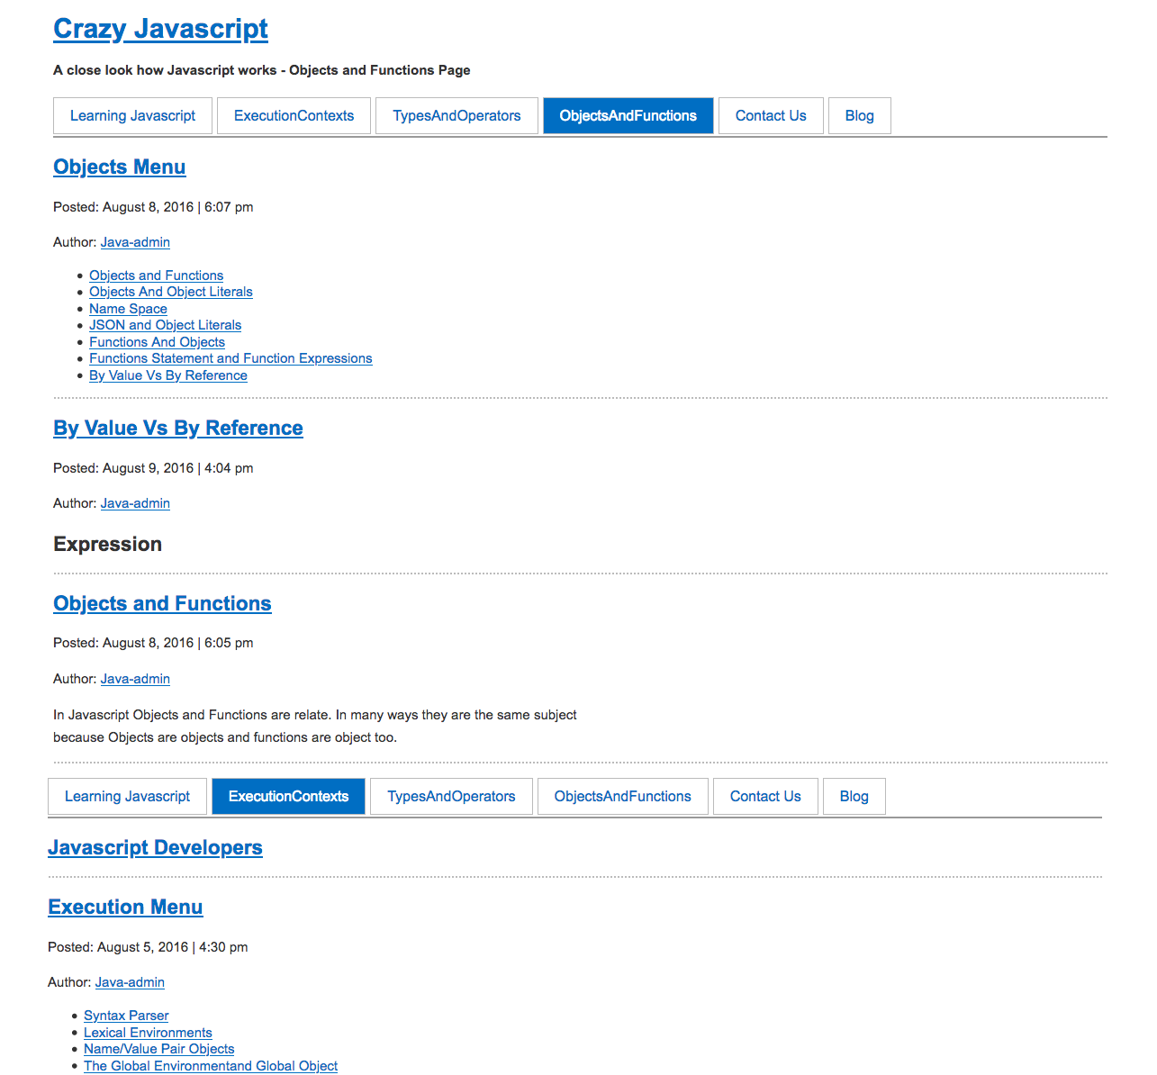Open the Crazy Javascript site title link
The height and width of the screenshot is (1075, 1157).
tap(160, 29)
